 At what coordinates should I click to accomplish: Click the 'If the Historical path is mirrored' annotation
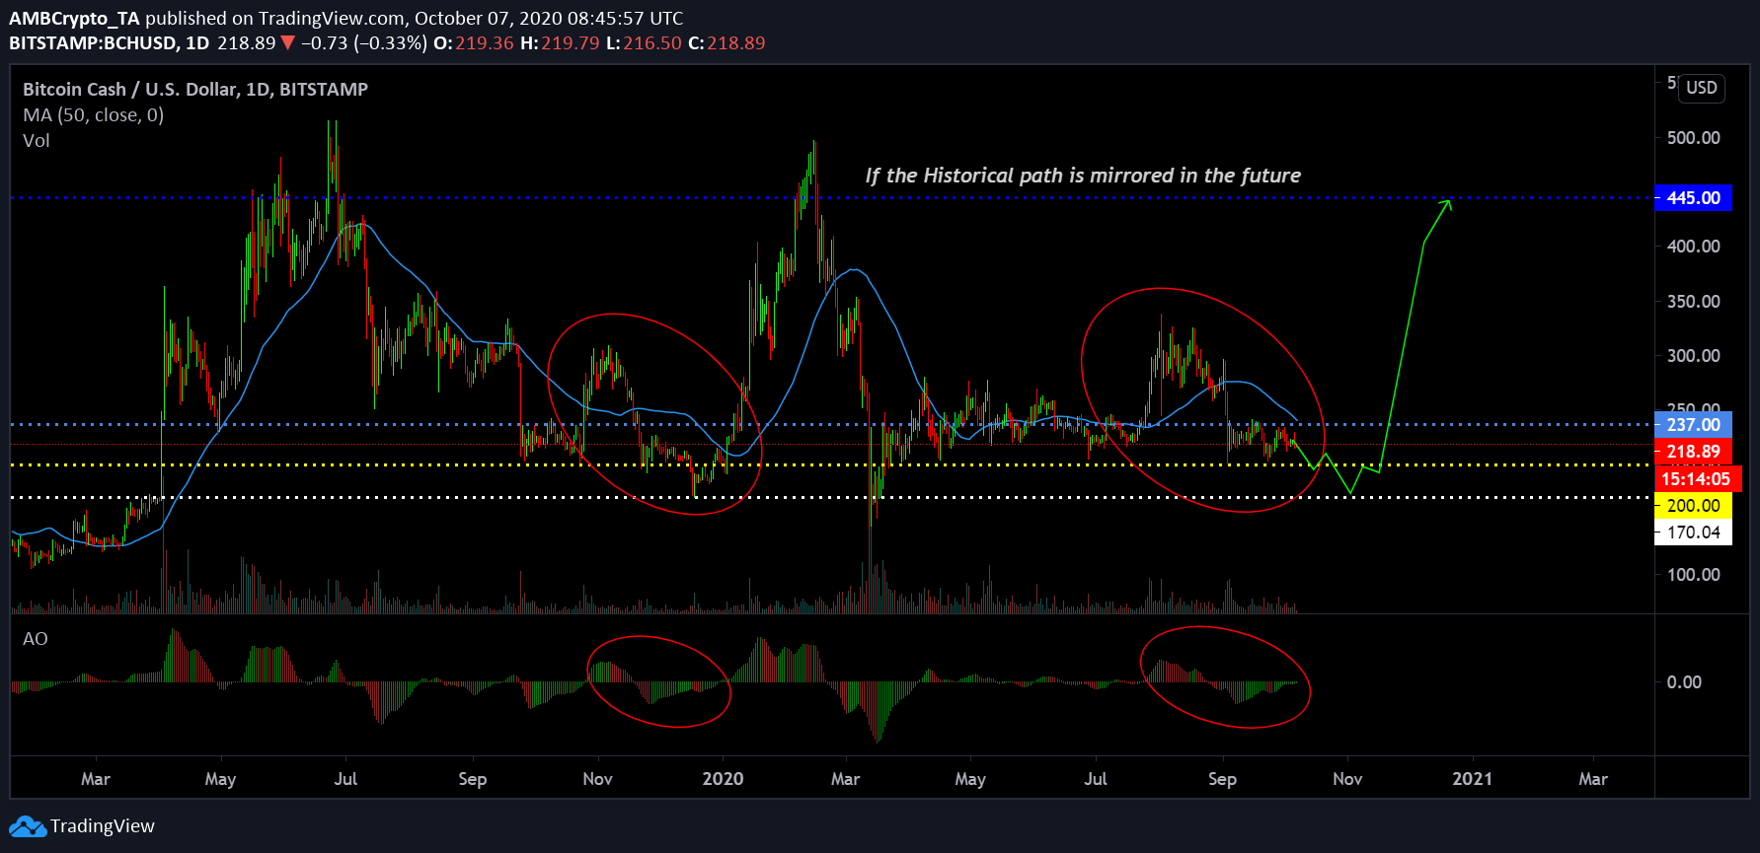pyautogui.click(x=1083, y=176)
